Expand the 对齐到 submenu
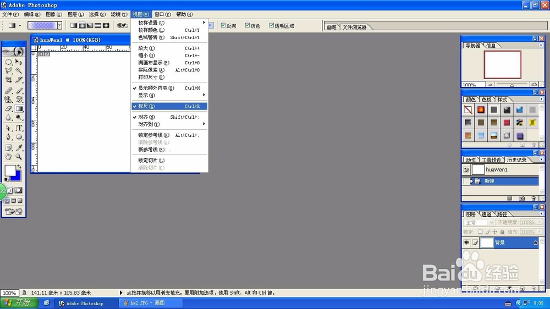This screenshot has height=309, width=550. point(169,124)
